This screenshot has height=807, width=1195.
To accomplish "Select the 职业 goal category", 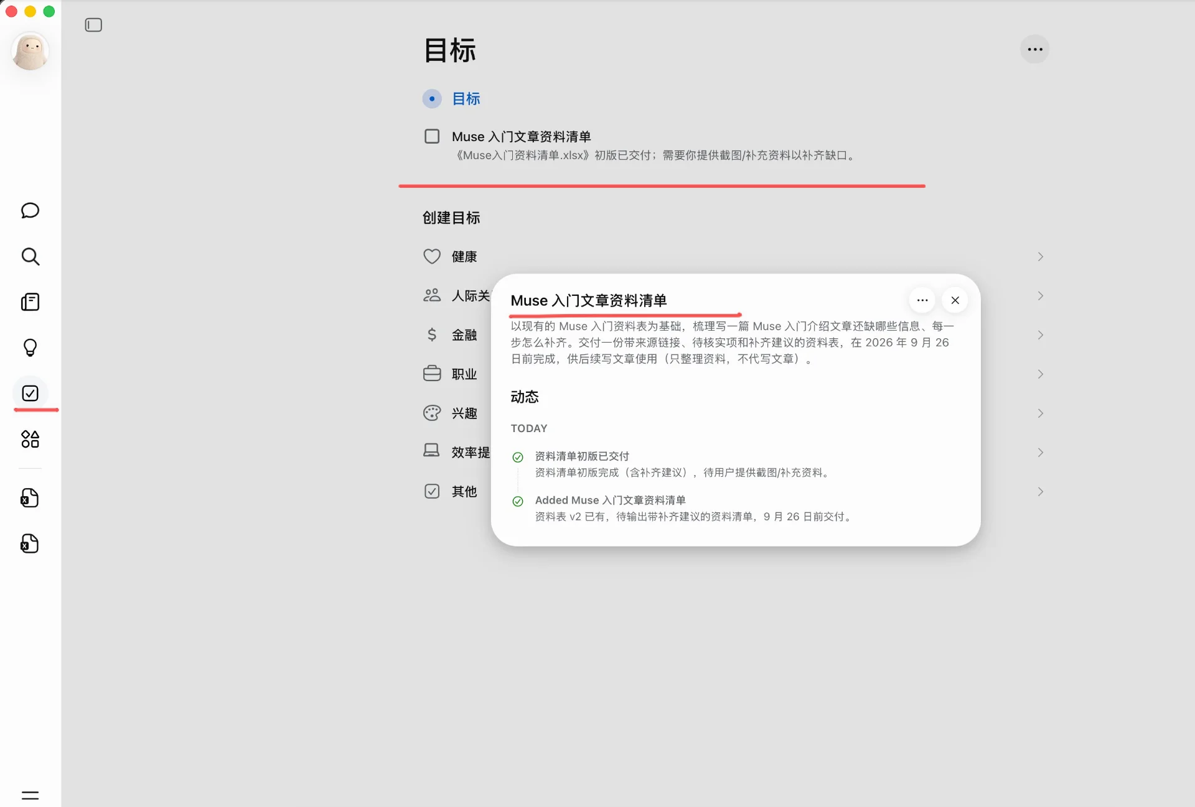I will coord(464,374).
